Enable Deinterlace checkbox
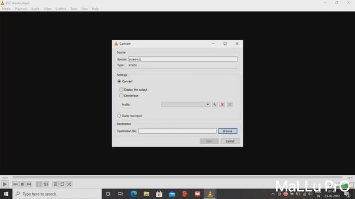This screenshot has height=199, width=355. coord(121,96)
